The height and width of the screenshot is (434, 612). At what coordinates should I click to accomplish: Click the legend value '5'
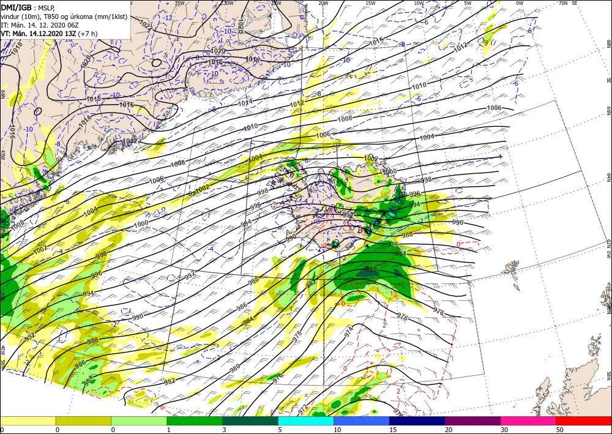[280, 430]
